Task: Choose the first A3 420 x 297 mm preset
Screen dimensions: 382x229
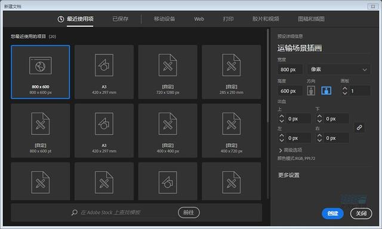Action: tap(104, 72)
